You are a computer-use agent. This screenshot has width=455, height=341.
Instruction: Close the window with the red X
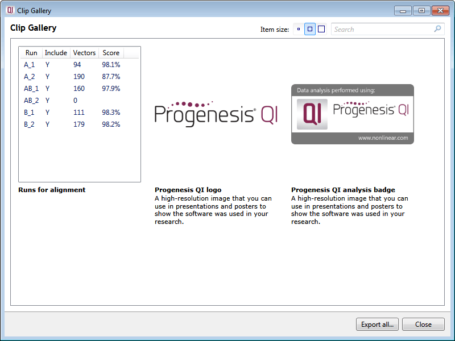[x=440, y=11]
